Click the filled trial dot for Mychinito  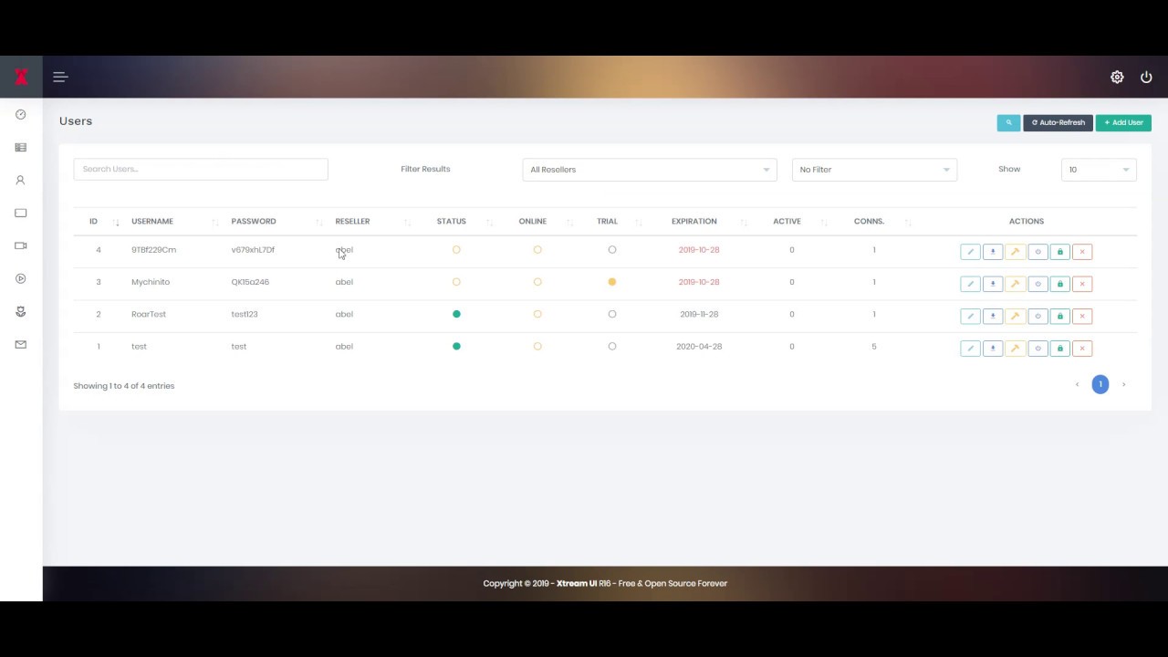612,282
